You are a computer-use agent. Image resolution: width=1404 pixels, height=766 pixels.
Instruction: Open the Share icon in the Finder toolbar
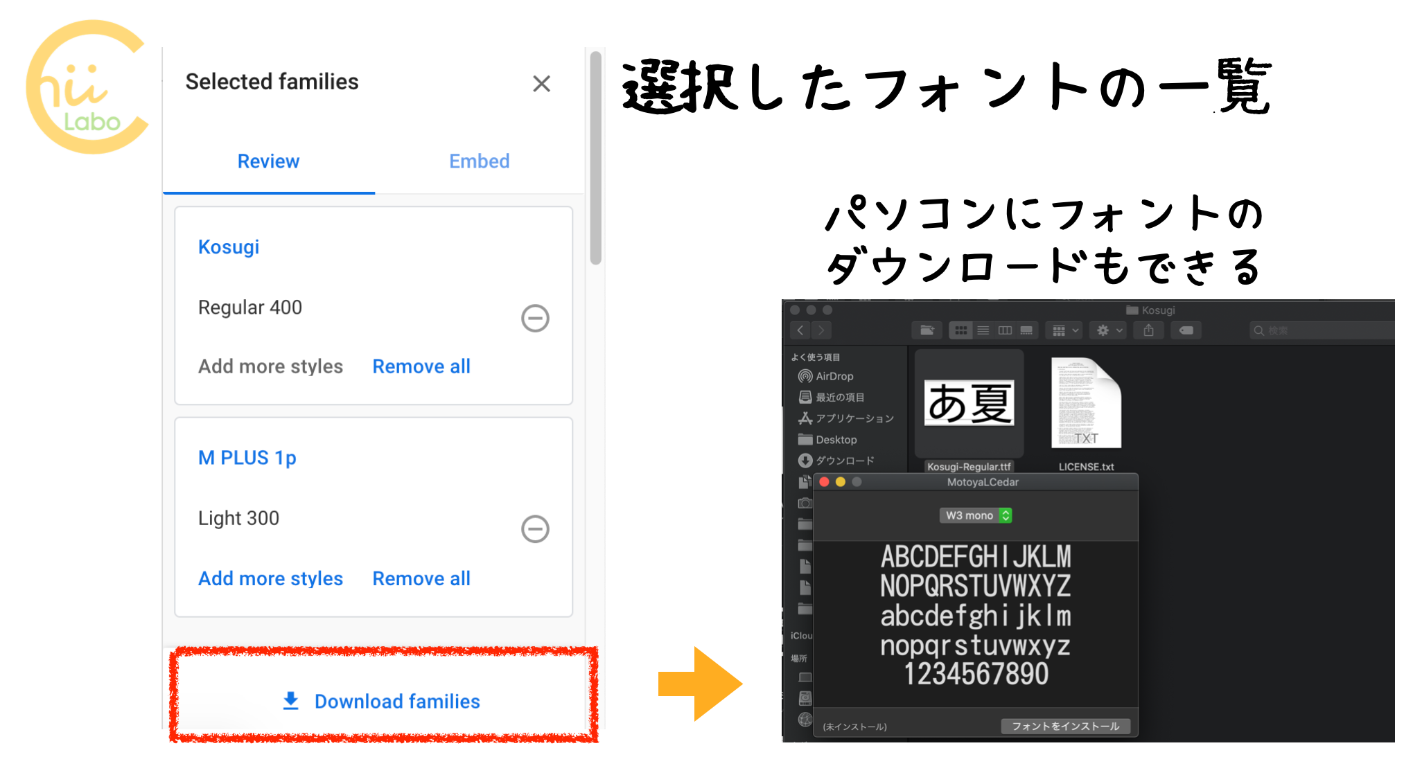pos(1148,330)
